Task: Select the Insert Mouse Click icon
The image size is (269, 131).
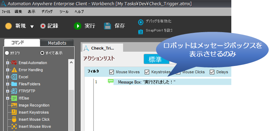Action: 14,119
